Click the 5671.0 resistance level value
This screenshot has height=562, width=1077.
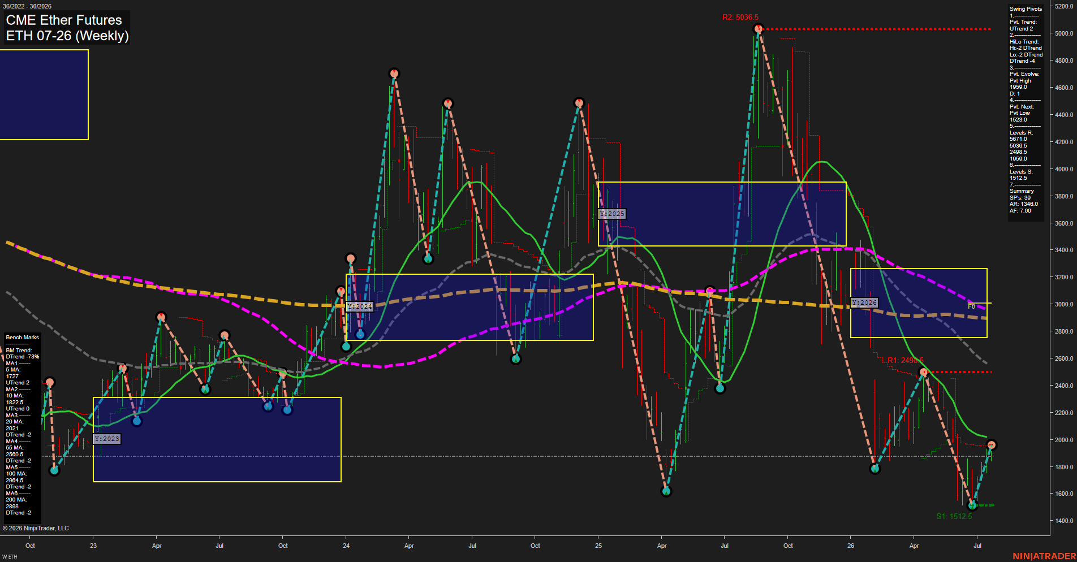[x=1018, y=139]
